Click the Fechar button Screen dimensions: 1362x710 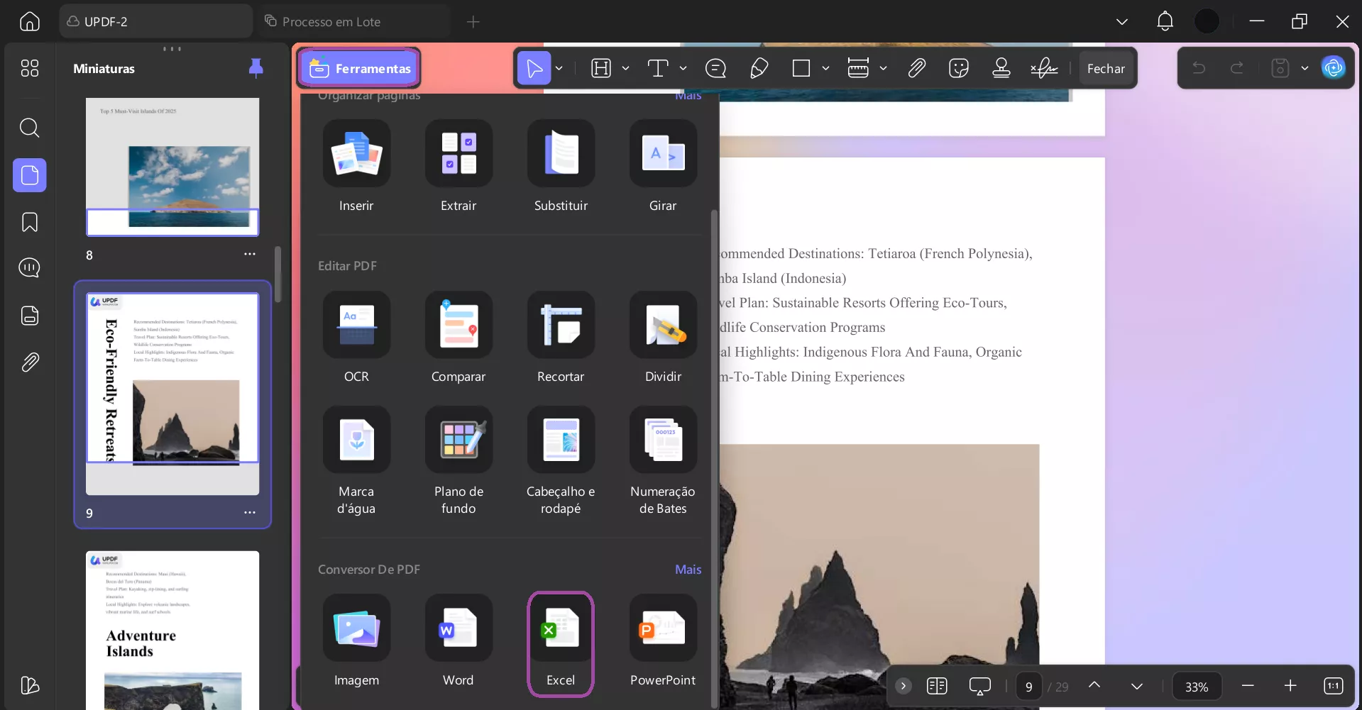(x=1106, y=68)
